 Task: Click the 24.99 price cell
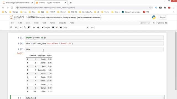click(x=50, y=81)
